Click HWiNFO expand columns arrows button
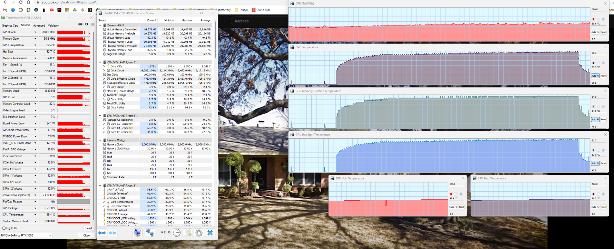The image size is (614, 249). click(102, 233)
